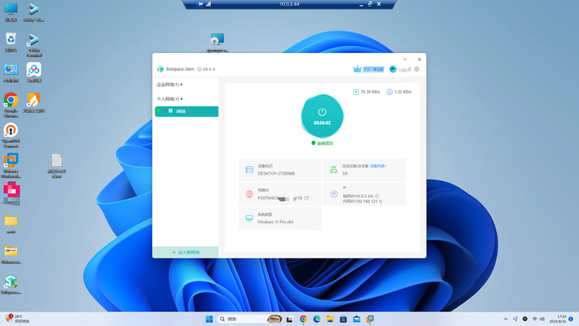The image size is (579, 326).
Task: Open the device list link
Action: click(x=378, y=167)
